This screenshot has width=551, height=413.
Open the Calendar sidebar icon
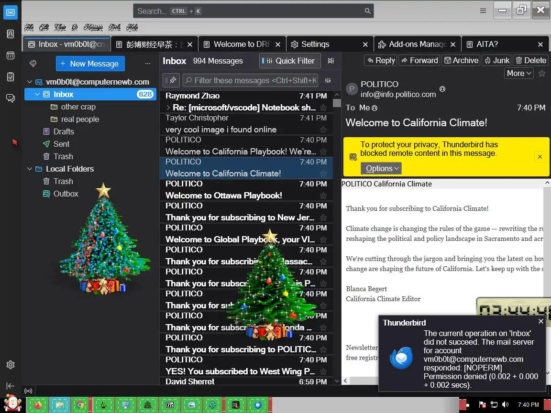click(11, 55)
